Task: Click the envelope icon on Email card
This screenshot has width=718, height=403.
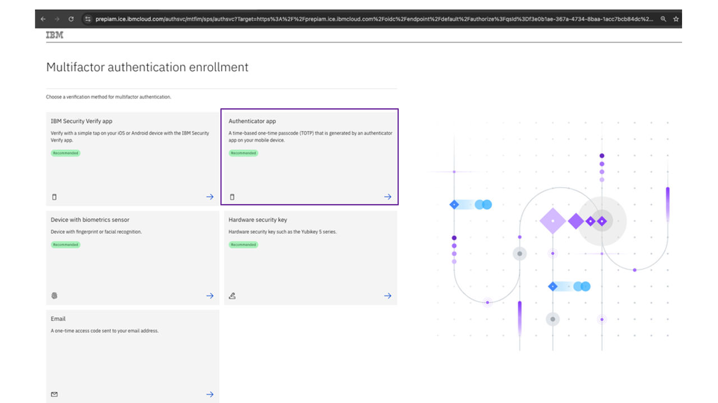Action: [54, 395]
